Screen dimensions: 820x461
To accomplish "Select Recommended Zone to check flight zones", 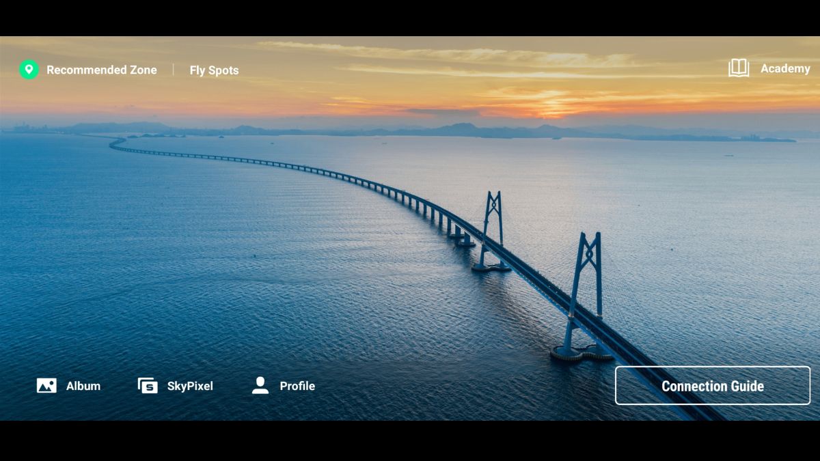I will (x=102, y=70).
